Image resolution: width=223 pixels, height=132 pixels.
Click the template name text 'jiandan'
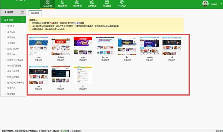click(x=105, y=57)
